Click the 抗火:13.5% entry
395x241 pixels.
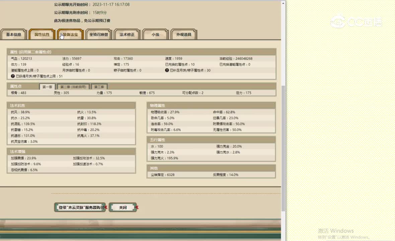[x=87, y=112]
